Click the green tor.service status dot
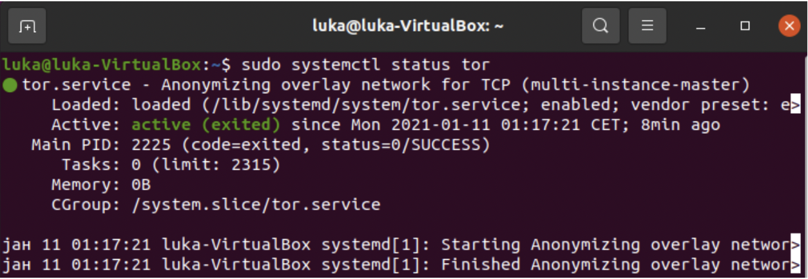This screenshot has width=808, height=279. coord(10,85)
